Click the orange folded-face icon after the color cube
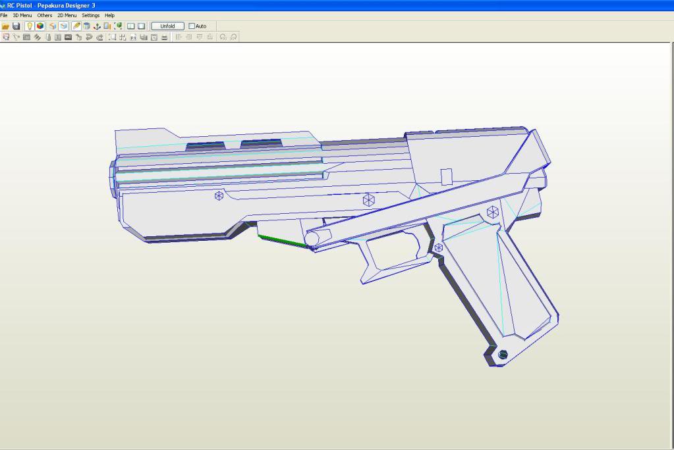 (x=53, y=26)
